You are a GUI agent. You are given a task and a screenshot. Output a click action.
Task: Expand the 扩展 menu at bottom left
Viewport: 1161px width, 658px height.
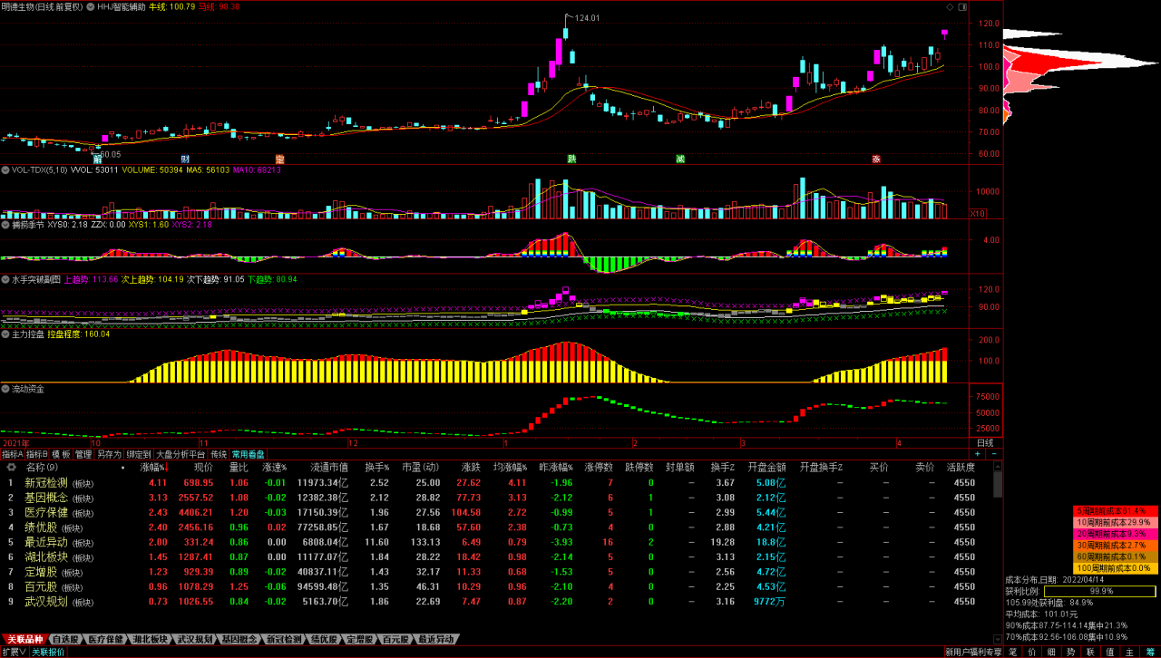(14, 652)
